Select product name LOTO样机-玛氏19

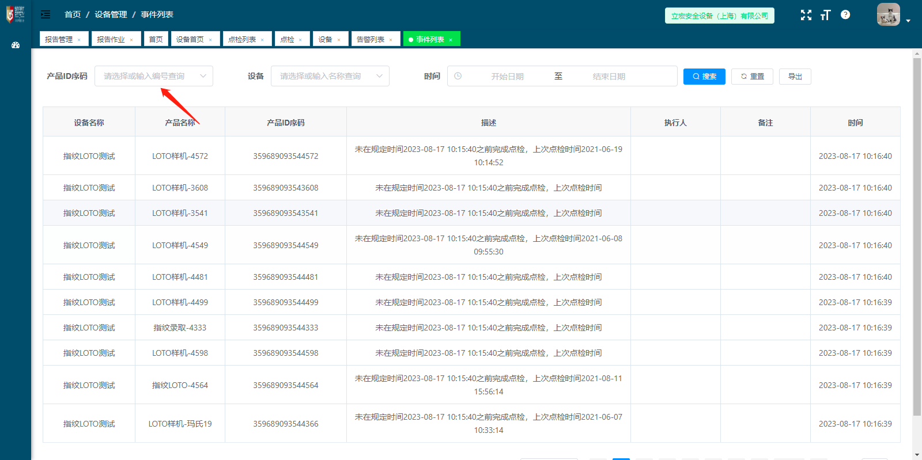(x=180, y=424)
